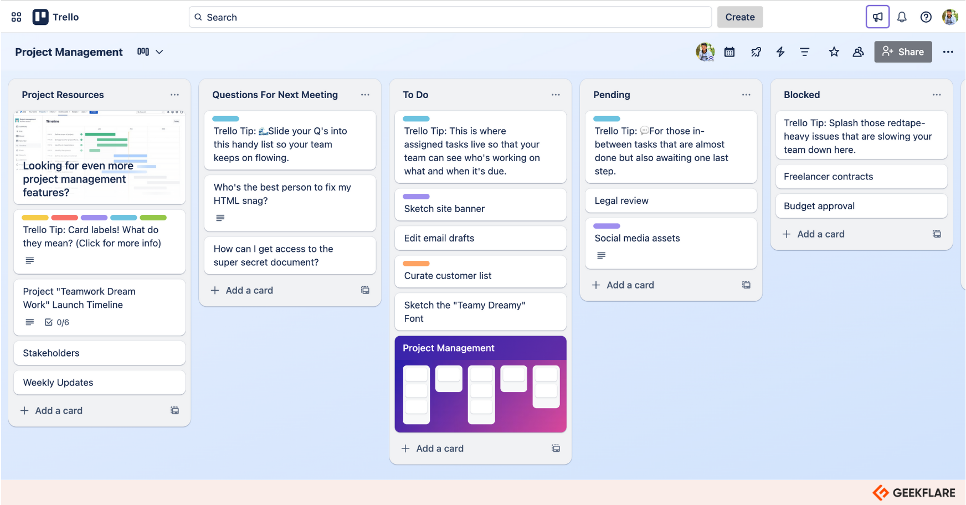The width and height of the screenshot is (966, 505).
Task: Open the board menu ellipsis
Action: pyautogui.click(x=948, y=52)
